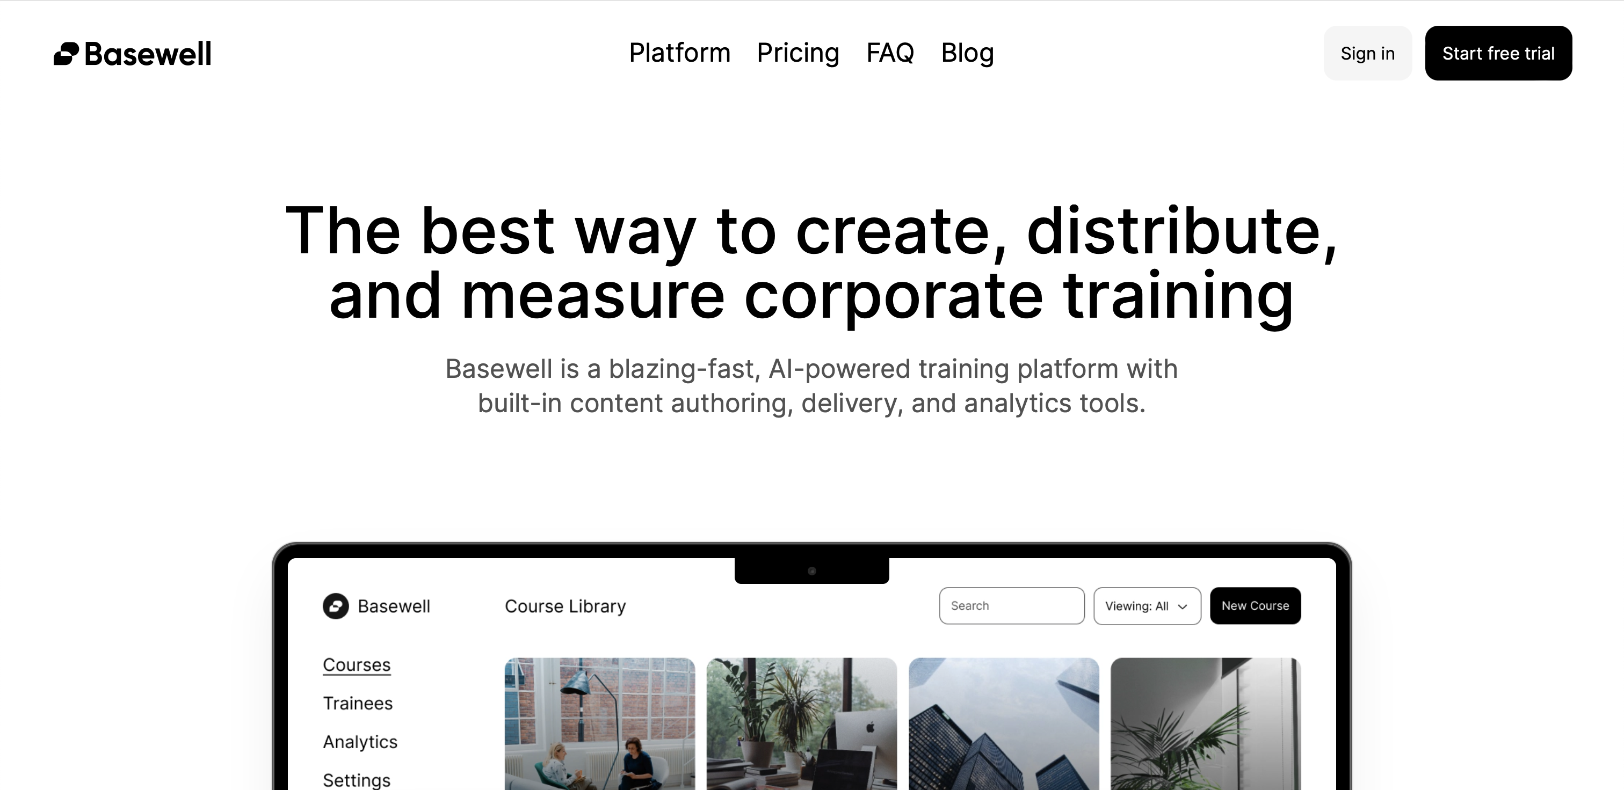The height and width of the screenshot is (790, 1624).
Task: Expand the FAQ navigation menu item
Action: point(890,53)
